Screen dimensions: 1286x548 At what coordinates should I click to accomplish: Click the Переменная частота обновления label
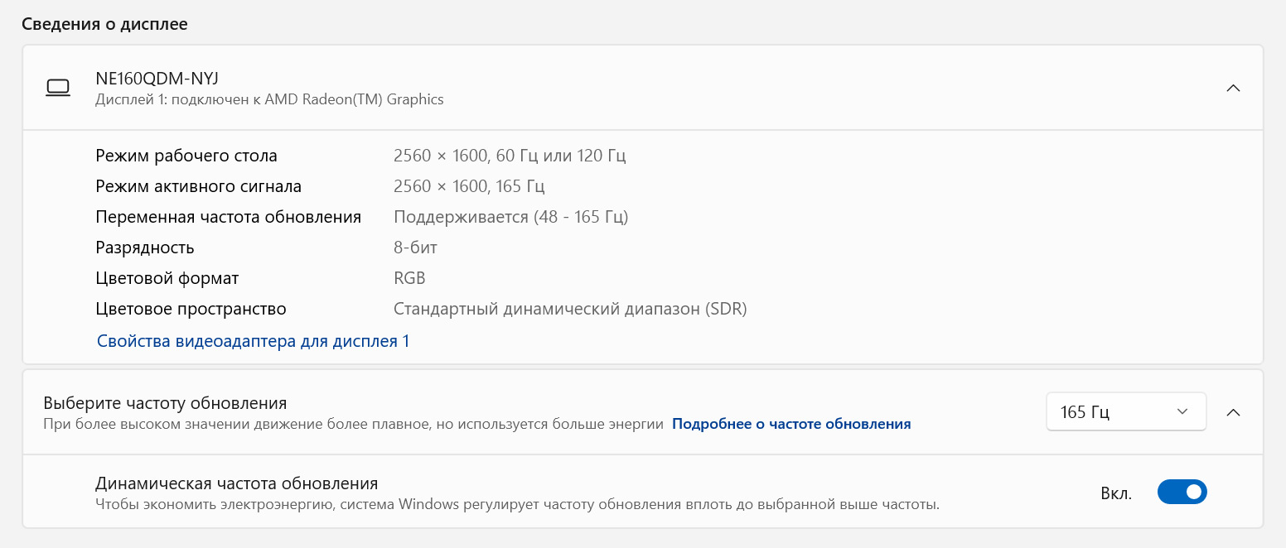click(228, 217)
